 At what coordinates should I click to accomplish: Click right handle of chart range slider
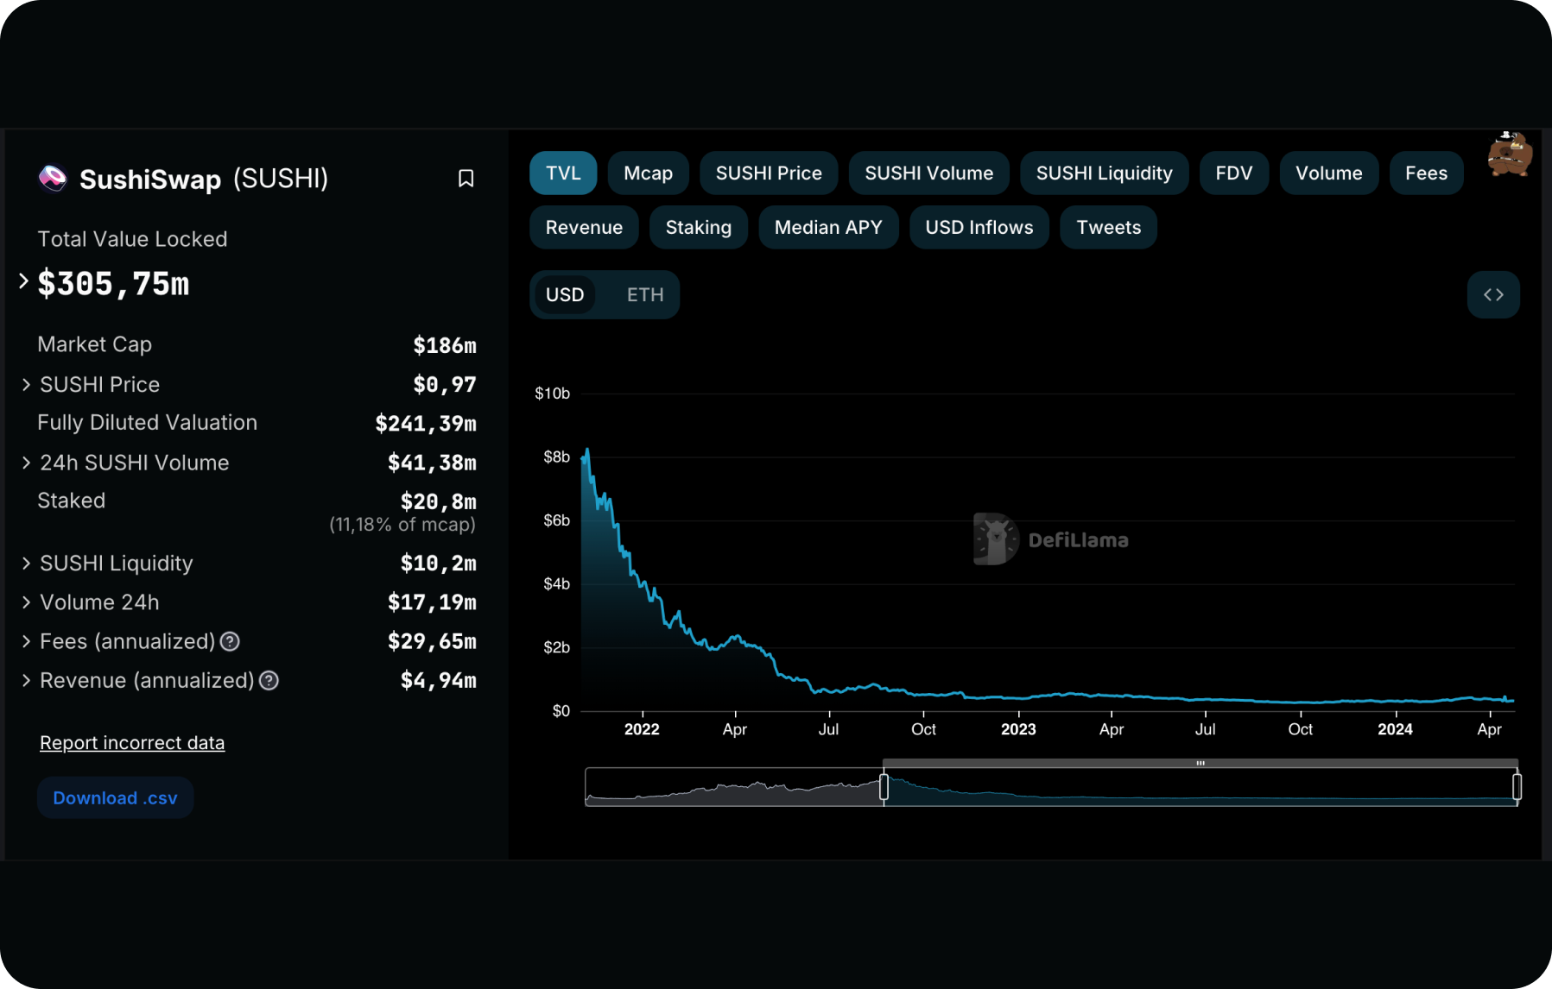point(1517,787)
